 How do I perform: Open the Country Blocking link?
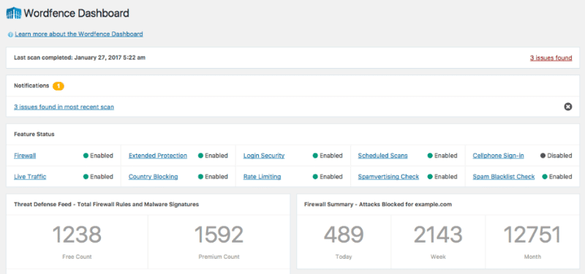click(154, 177)
